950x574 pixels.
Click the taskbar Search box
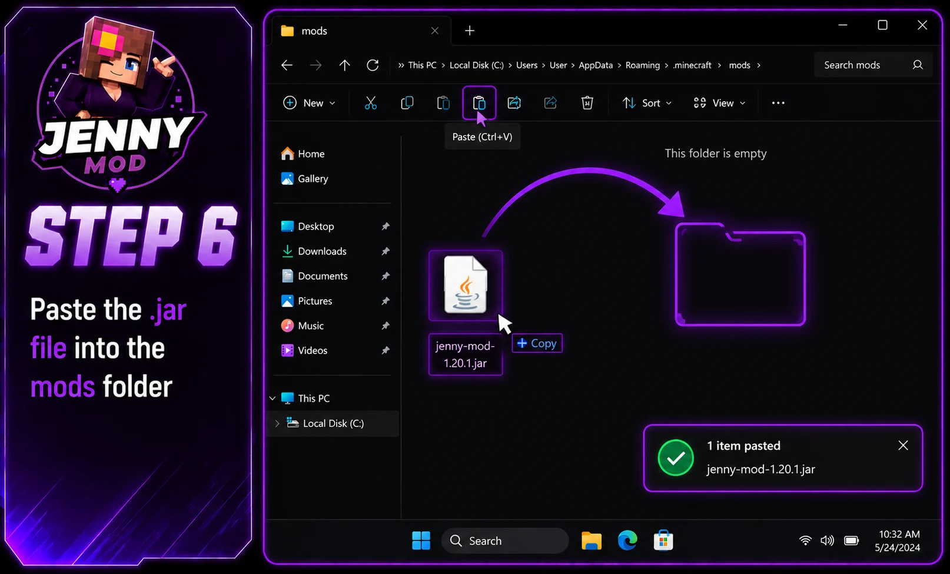pos(505,540)
